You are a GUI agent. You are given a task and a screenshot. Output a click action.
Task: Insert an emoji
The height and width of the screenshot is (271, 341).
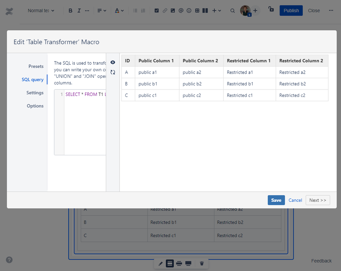click(189, 11)
